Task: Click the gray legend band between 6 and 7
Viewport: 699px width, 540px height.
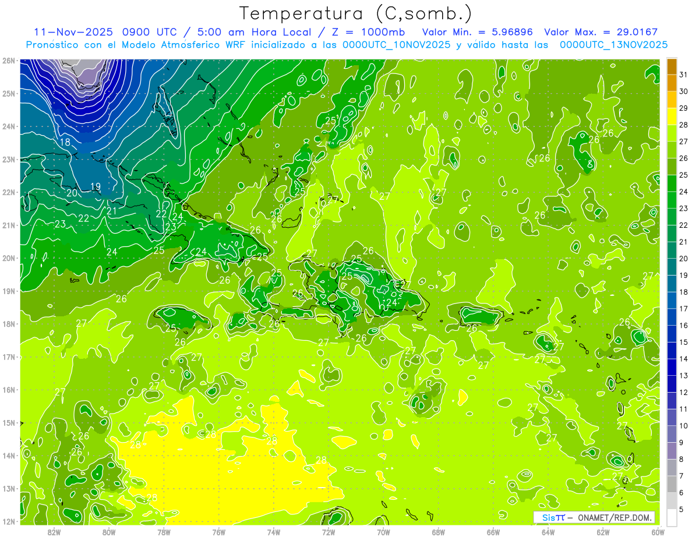Action: coord(672,484)
